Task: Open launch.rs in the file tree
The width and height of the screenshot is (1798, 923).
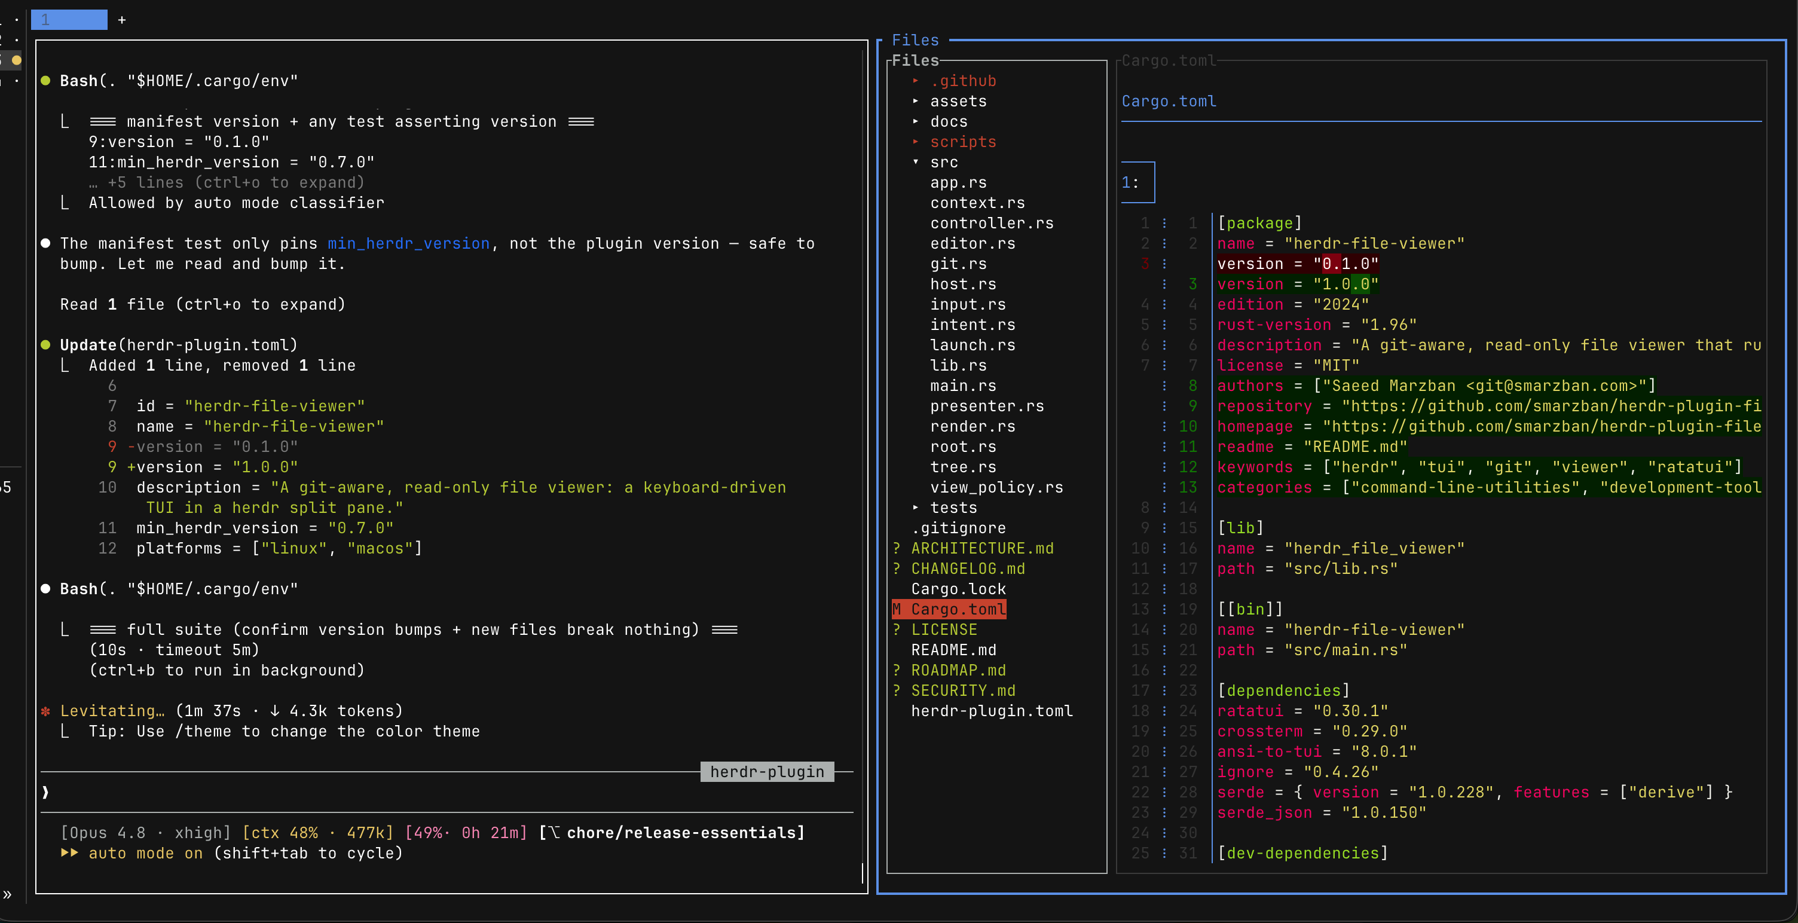Action: click(x=973, y=345)
